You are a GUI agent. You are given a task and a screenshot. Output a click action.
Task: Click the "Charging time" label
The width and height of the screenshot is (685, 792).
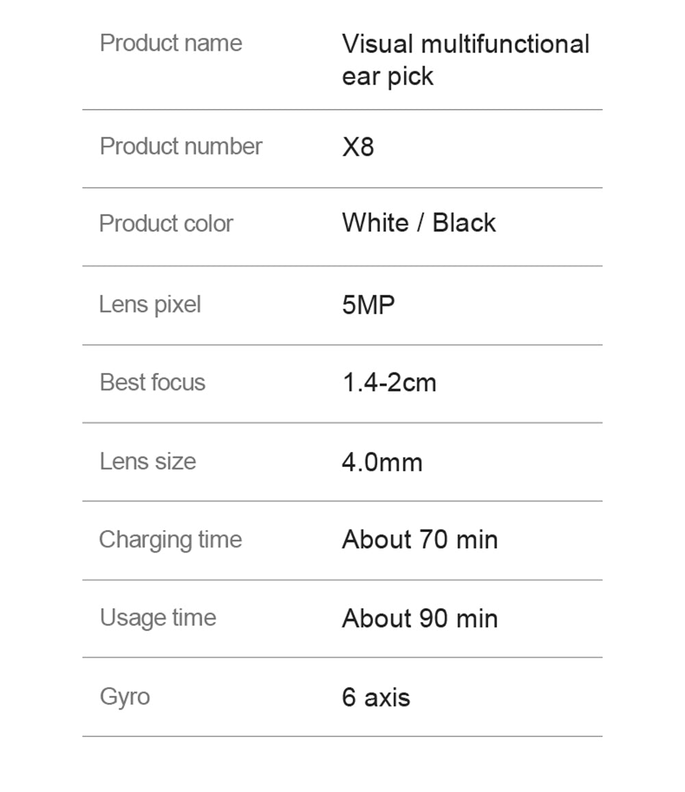click(x=170, y=540)
